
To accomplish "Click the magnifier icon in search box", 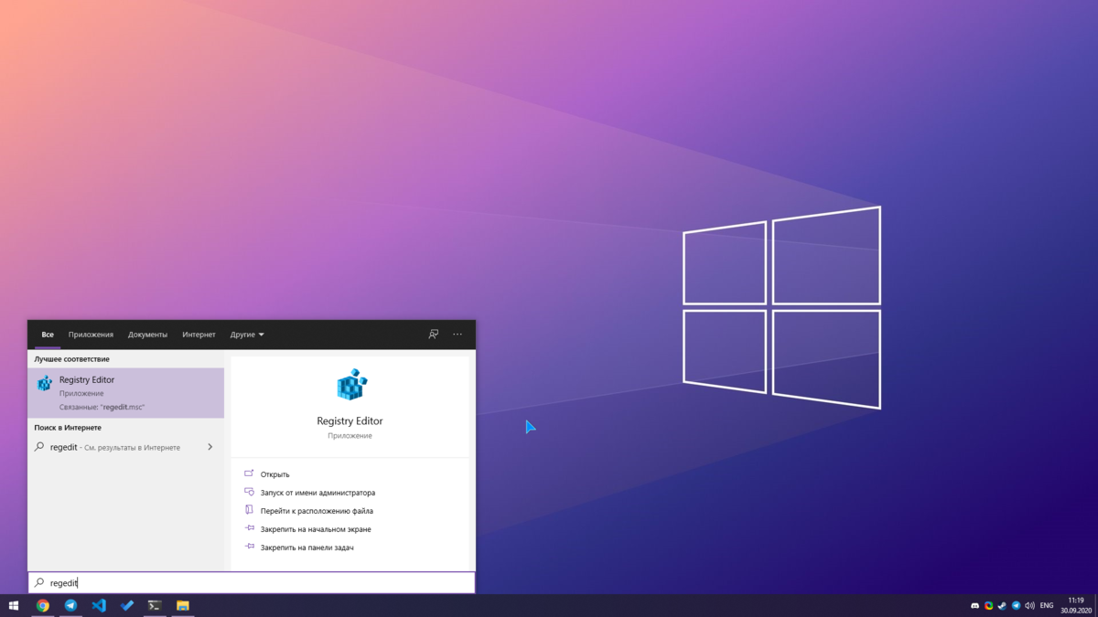I will click(x=39, y=583).
